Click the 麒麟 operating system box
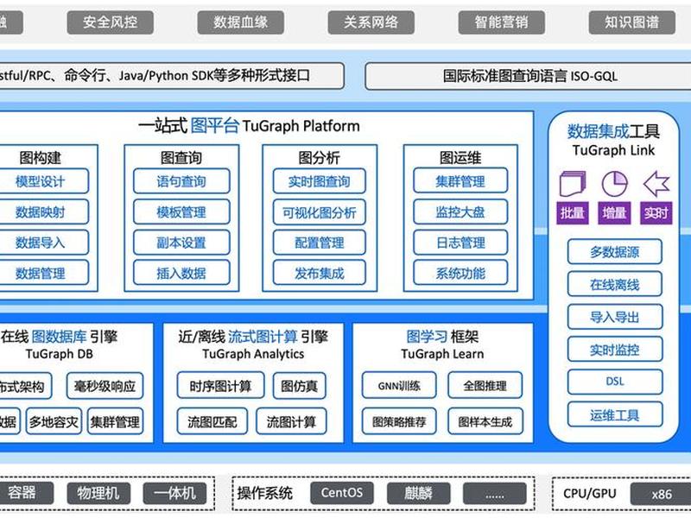This screenshot has width=691, height=518. point(418,493)
